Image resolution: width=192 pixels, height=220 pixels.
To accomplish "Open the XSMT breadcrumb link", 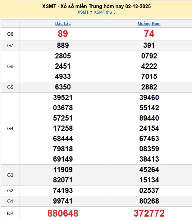I will [83, 12].
